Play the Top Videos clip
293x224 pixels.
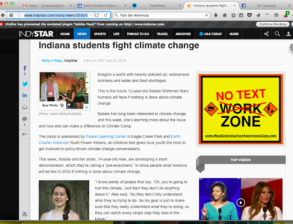coord(241,202)
